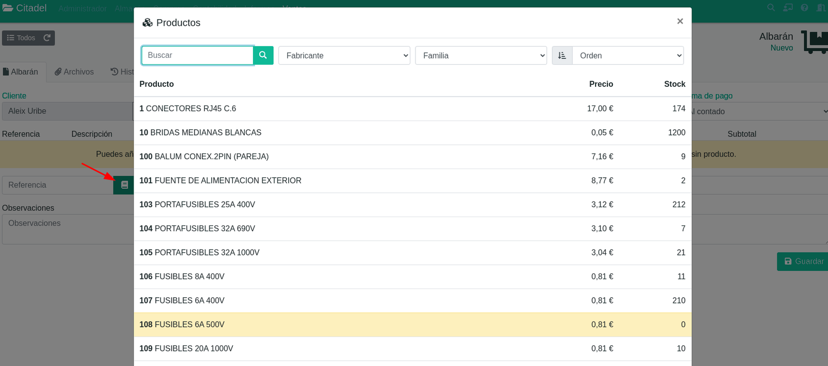The height and width of the screenshot is (366, 828).
Task: Click the Todos list button
Action: coord(21,38)
